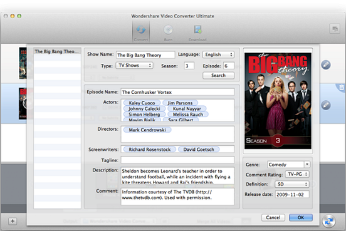Select the Richard Rosenstock screenwriter tag
Image resolution: width=346 pixels, height=231 pixels.
click(150, 150)
